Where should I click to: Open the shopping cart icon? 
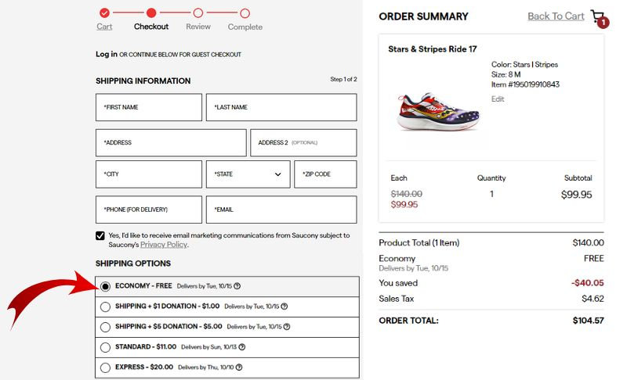point(599,17)
